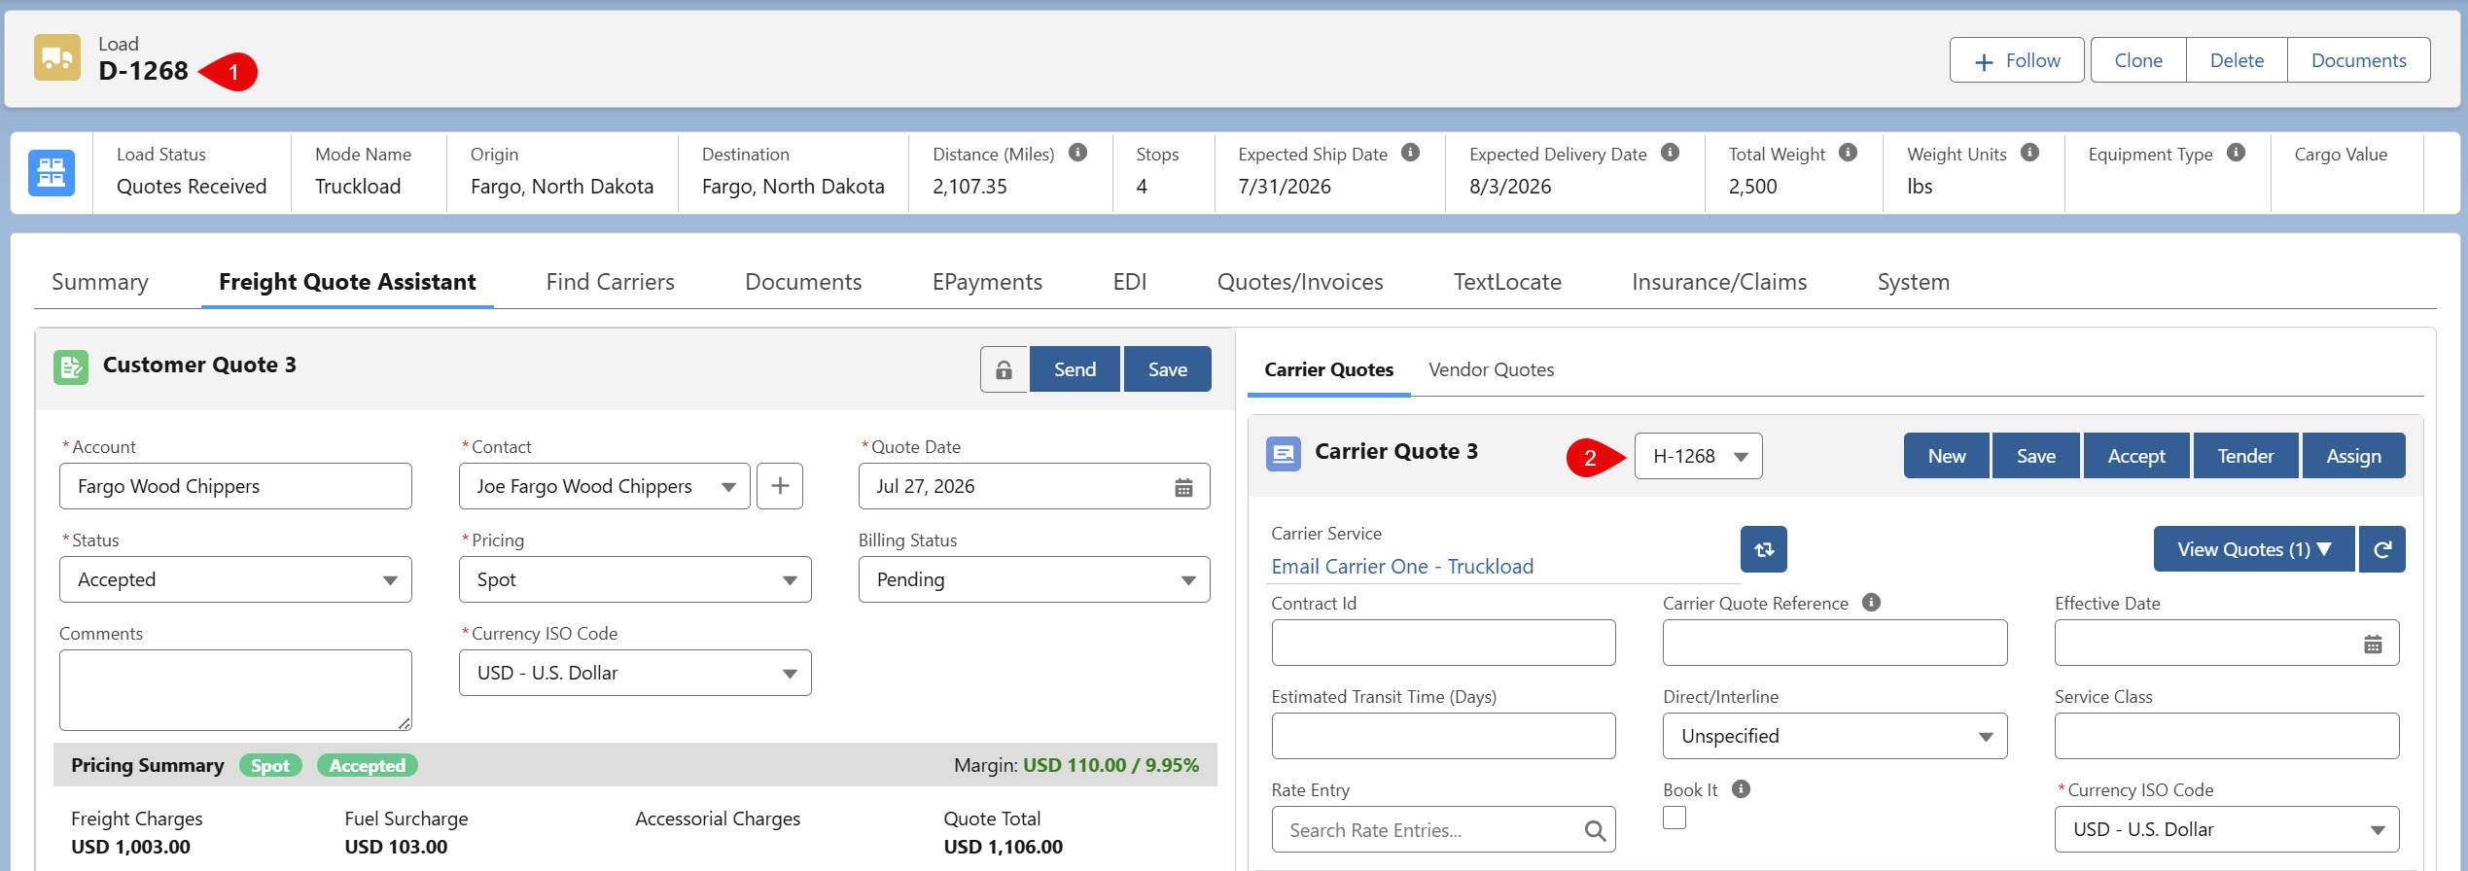Open the Find Carriers tab
2468x871 pixels.
pos(610,282)
